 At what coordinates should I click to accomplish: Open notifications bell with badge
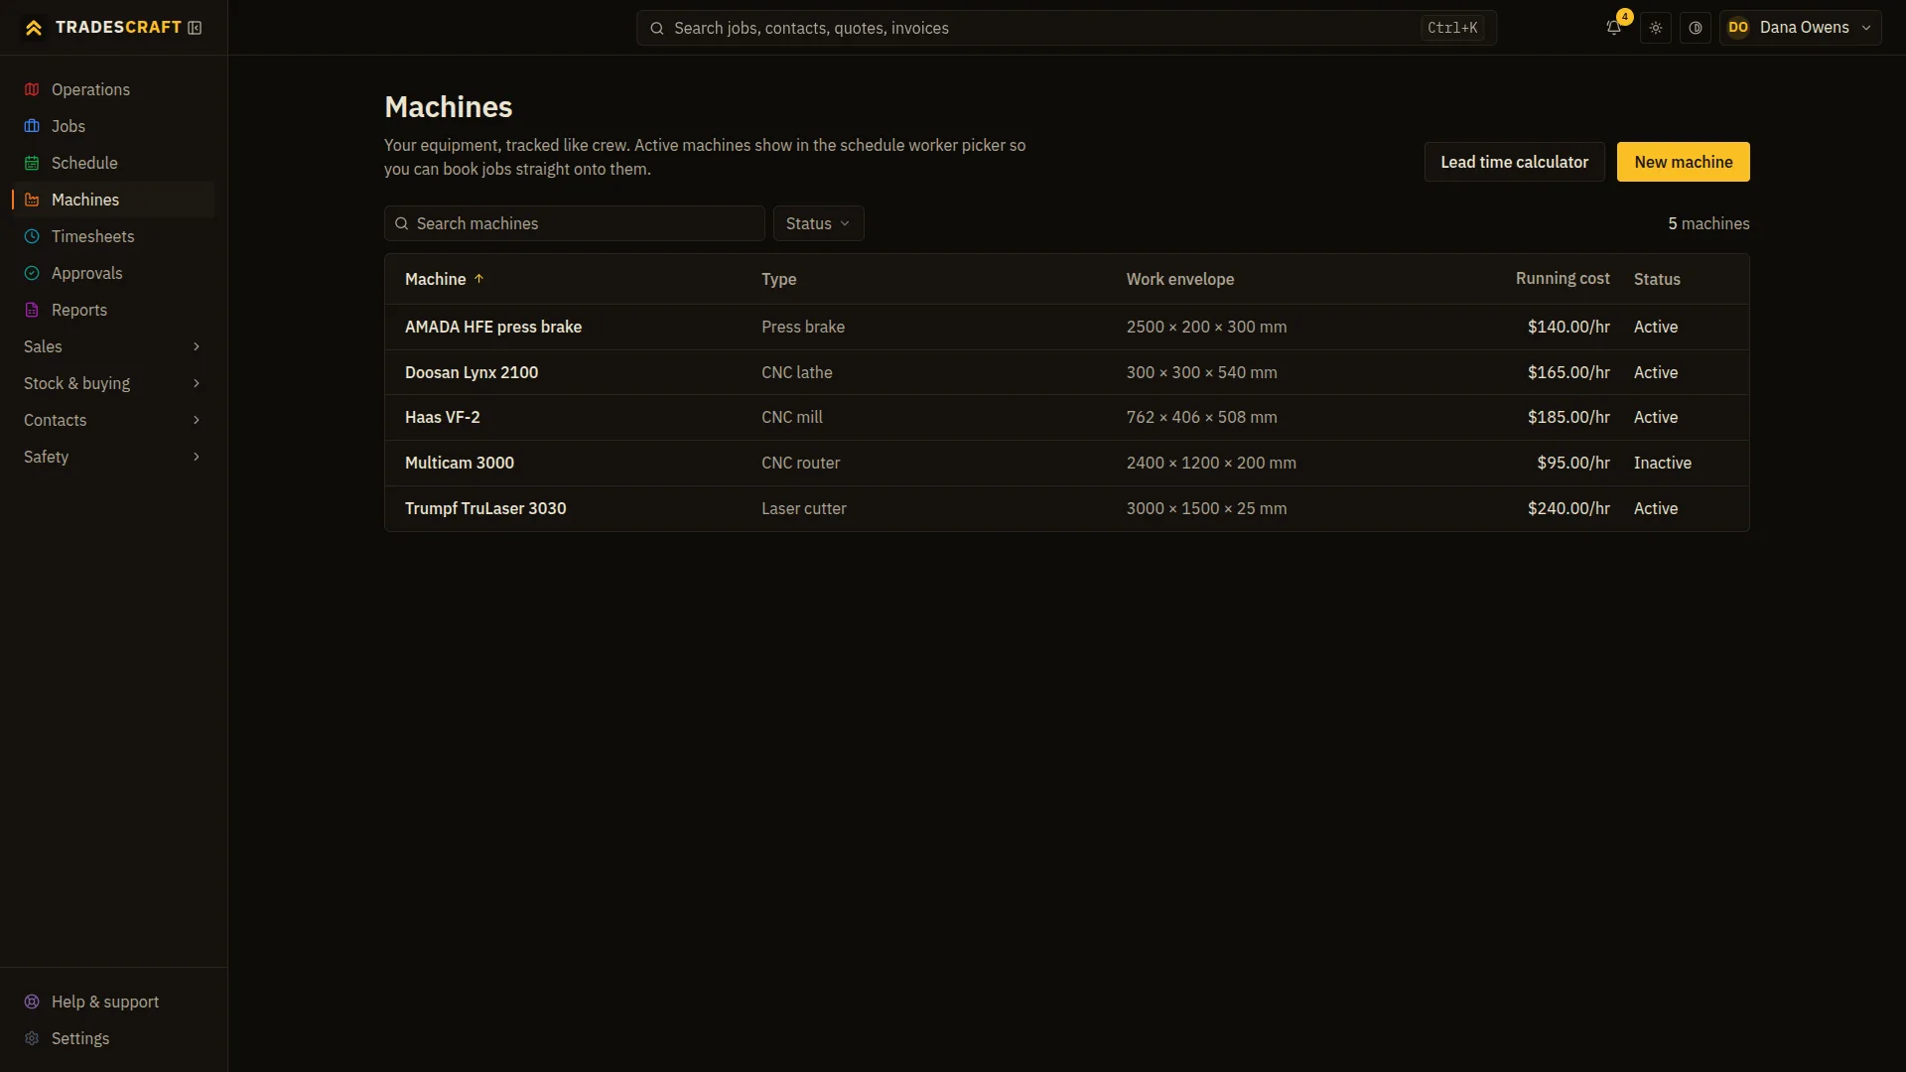[1614, 28]
